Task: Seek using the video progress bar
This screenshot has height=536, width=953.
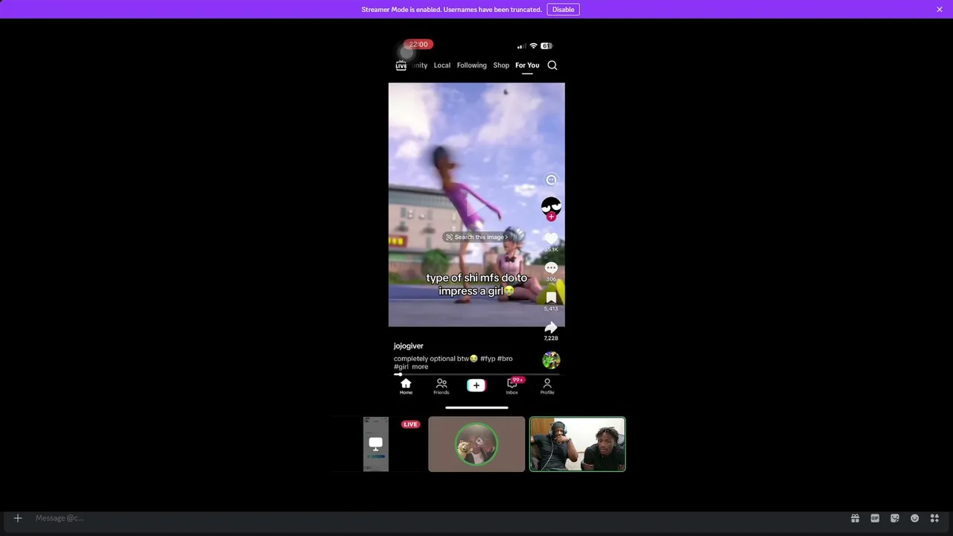Action: tap(476, 374)
